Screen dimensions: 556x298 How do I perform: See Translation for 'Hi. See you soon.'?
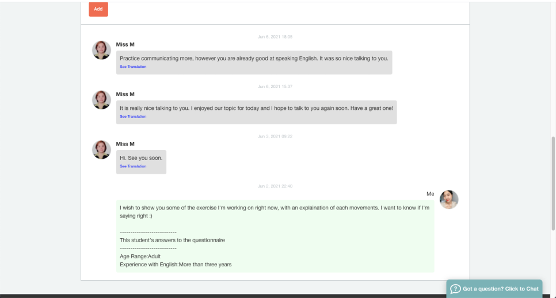click(133, 166)
